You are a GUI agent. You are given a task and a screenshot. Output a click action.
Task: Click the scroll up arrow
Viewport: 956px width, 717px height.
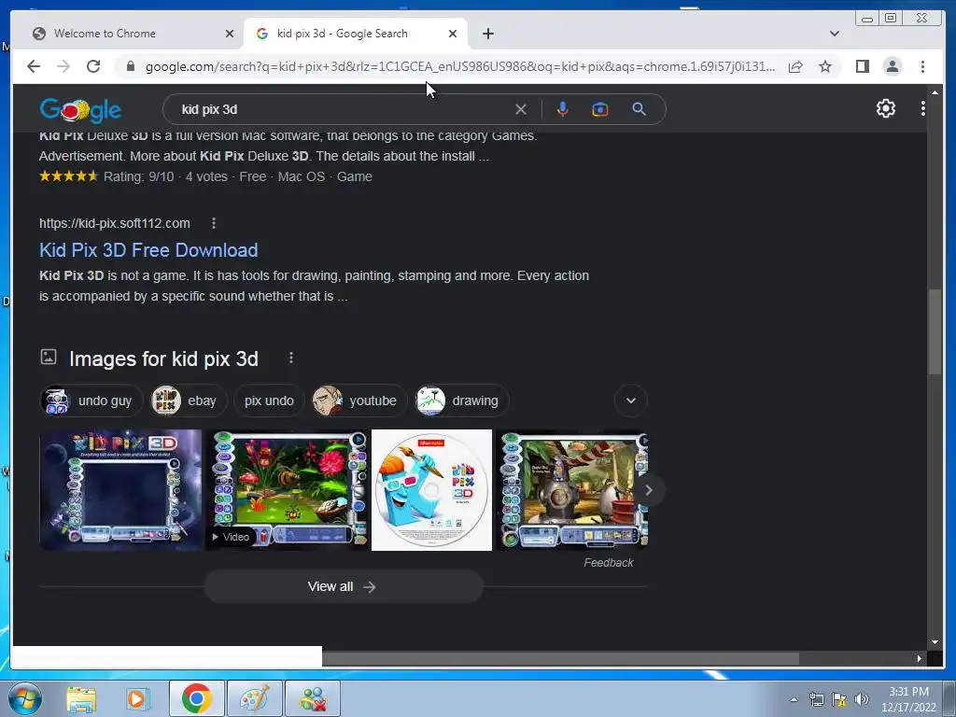[x=935, y=92]
